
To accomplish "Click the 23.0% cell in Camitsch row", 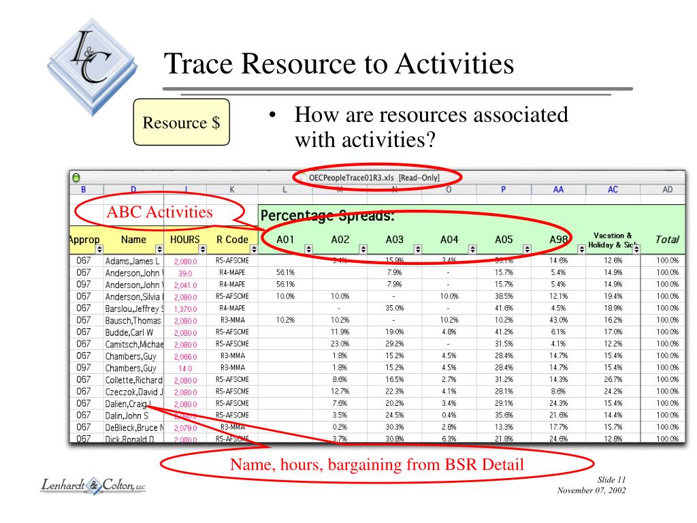I will coord(340,344).
